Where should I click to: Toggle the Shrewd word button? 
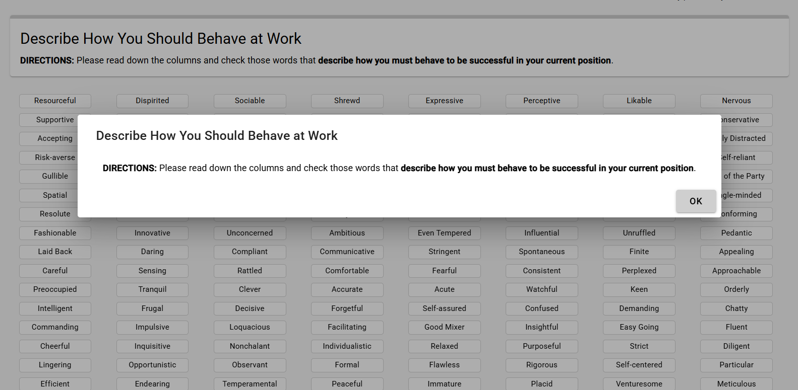click(347, 101)
